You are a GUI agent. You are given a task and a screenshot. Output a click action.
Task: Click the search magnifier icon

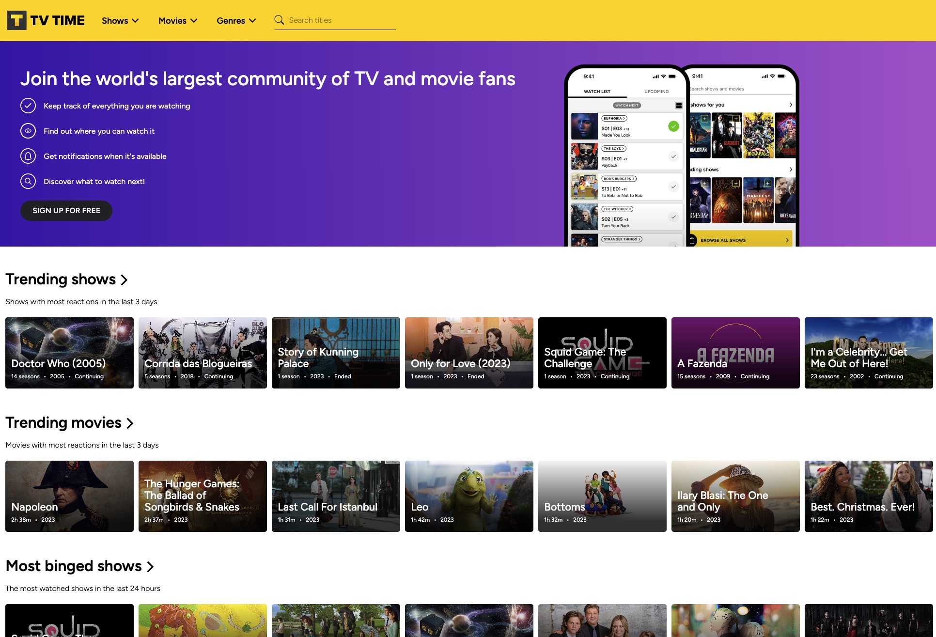point(279,20)
